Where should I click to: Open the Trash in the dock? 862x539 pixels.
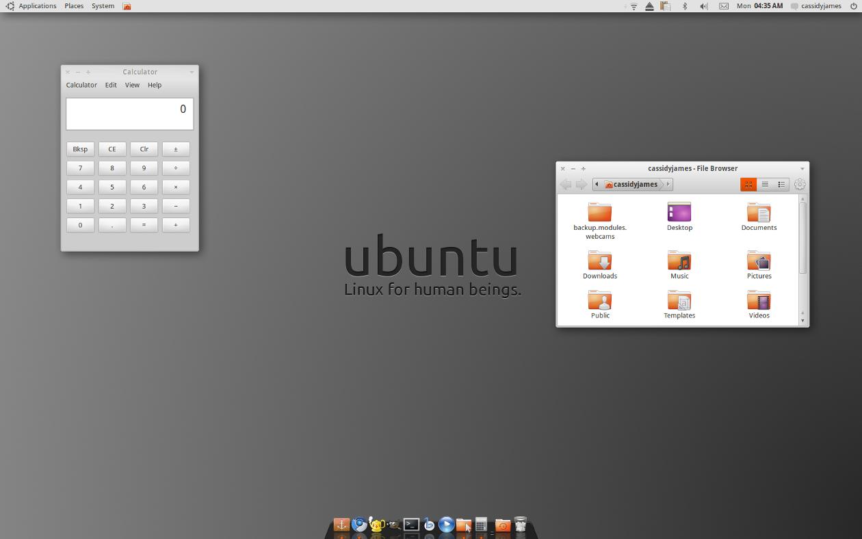(521, 525)
